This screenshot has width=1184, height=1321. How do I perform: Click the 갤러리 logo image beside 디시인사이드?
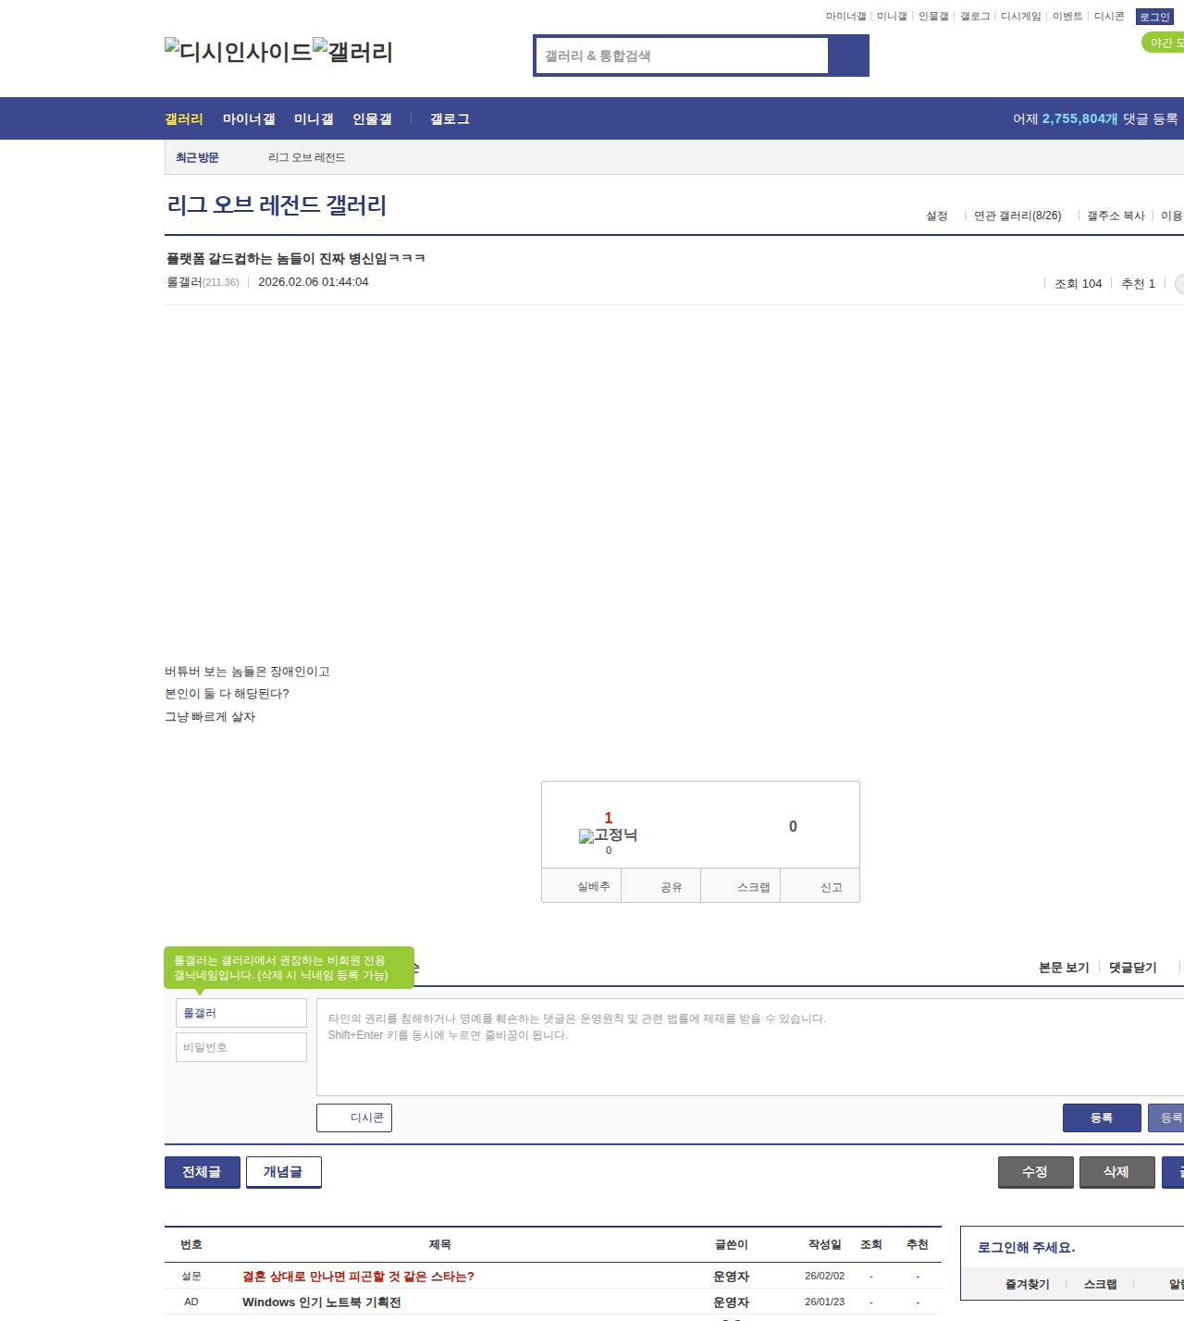(x=353, y=52)
